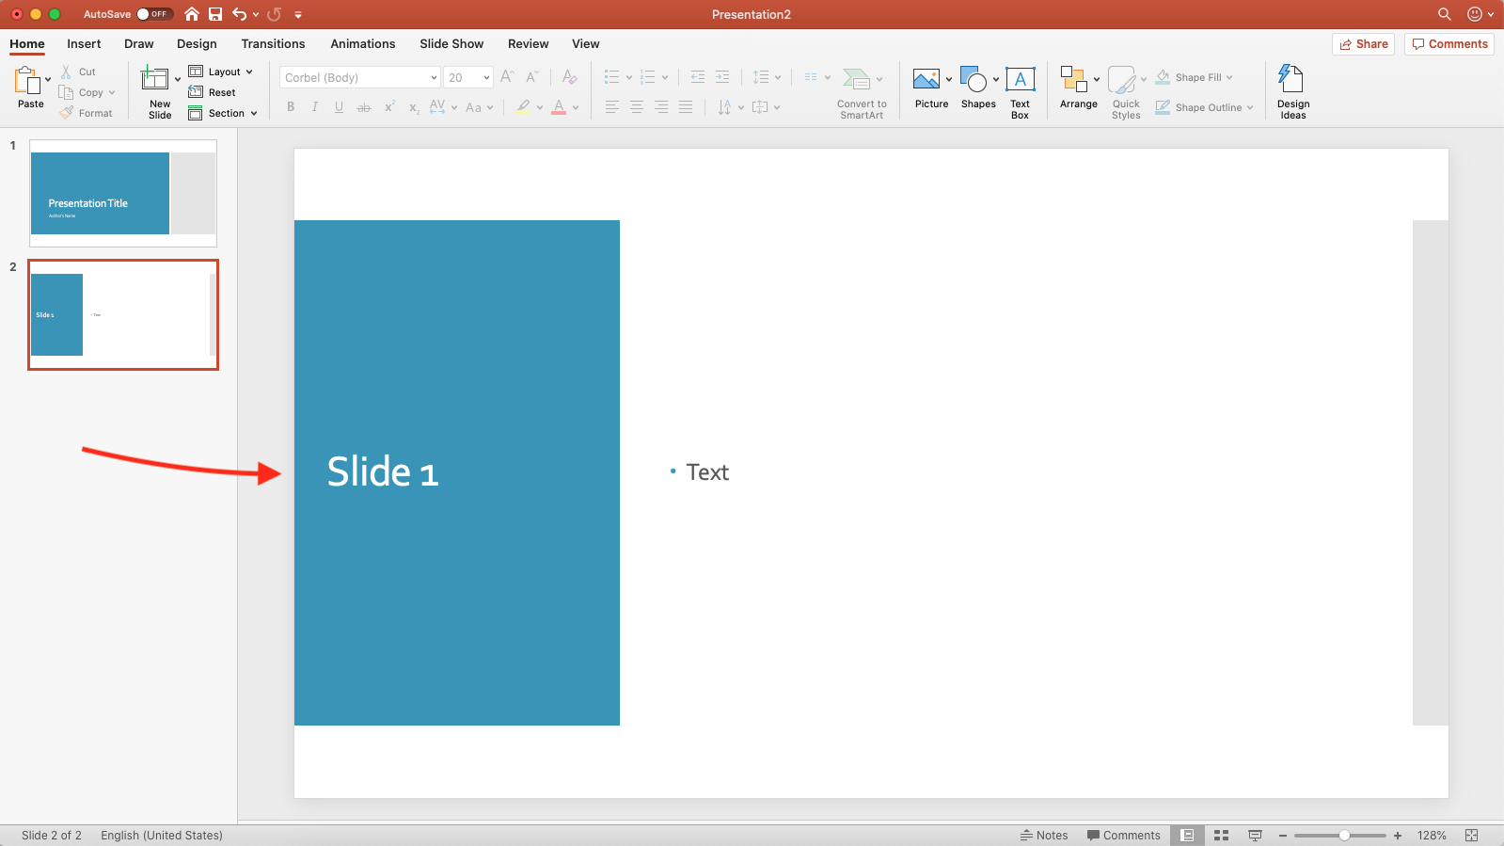Clear all text formatting
The image size is (1504, 846).
[569, 77]
